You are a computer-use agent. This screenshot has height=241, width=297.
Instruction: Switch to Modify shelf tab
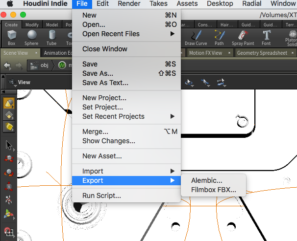[32, 25]
